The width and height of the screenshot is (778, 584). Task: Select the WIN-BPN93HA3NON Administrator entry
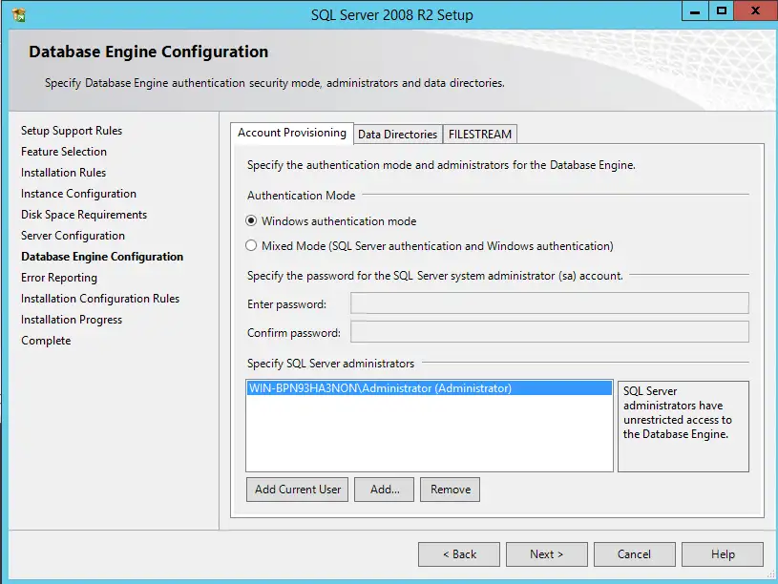pyautogui.click(x=401, y=388)
